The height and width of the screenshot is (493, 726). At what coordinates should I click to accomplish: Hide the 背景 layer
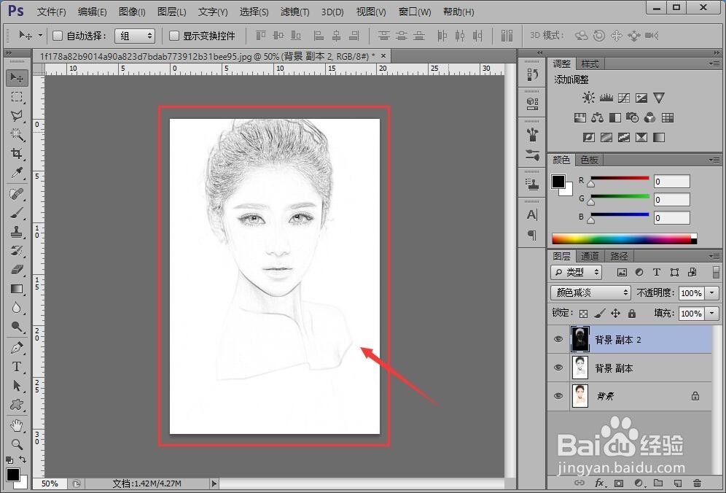[x=558, y=396]
